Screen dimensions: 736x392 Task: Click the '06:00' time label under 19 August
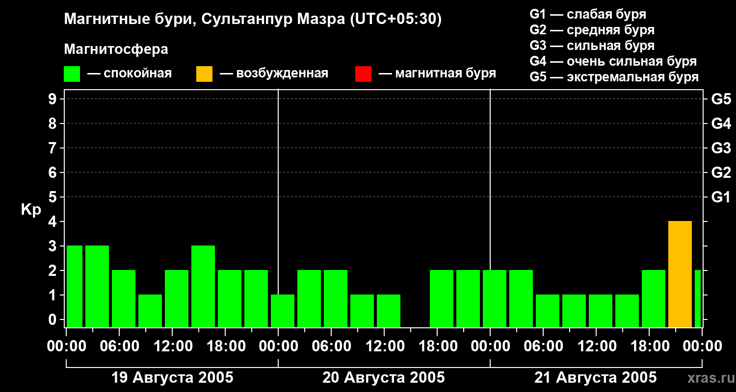(x=119, y=346)
